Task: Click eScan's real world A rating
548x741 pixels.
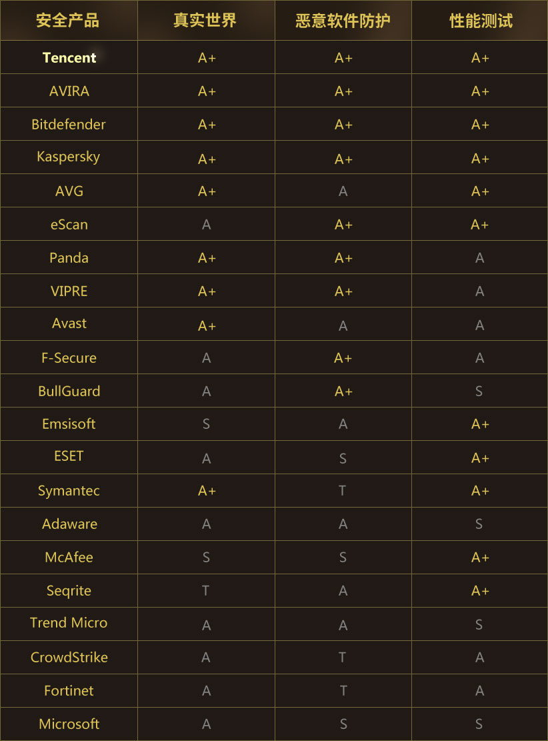Action: coord(207,225)
